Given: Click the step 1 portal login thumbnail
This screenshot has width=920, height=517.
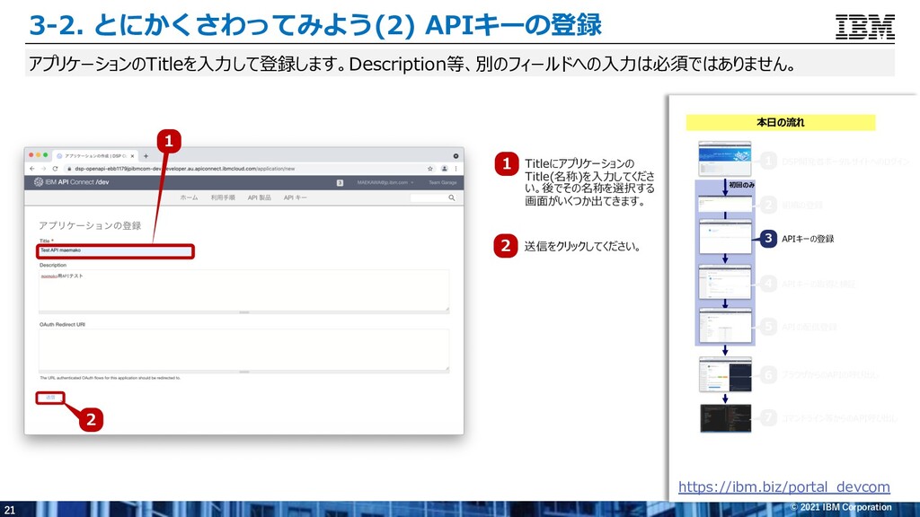Looking at the screenshot, I should (725, 158).
